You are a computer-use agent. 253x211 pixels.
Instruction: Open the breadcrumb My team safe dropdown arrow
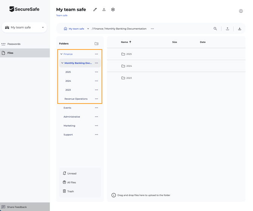88,29
